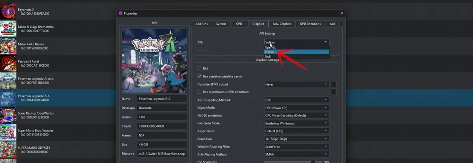
Task: Uncheck Use persistent pipeline cache
Action: pyautogui.click(x=199, y=76)
